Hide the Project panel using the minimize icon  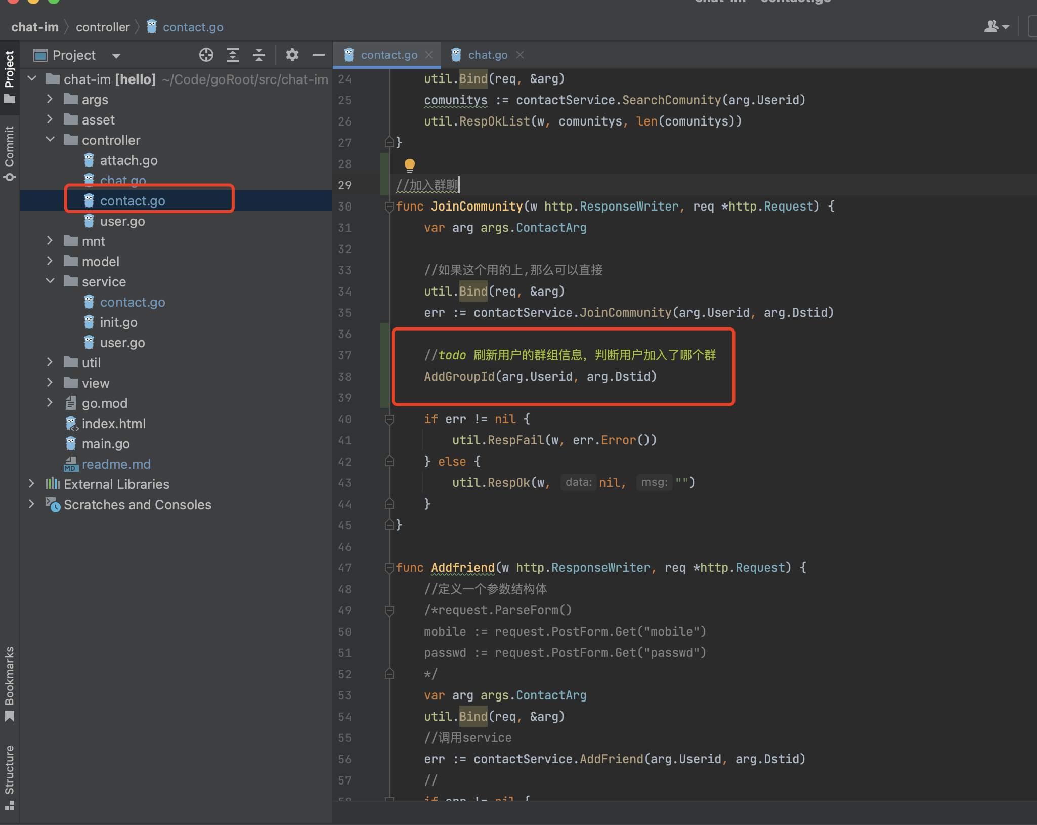pos(318,55)
